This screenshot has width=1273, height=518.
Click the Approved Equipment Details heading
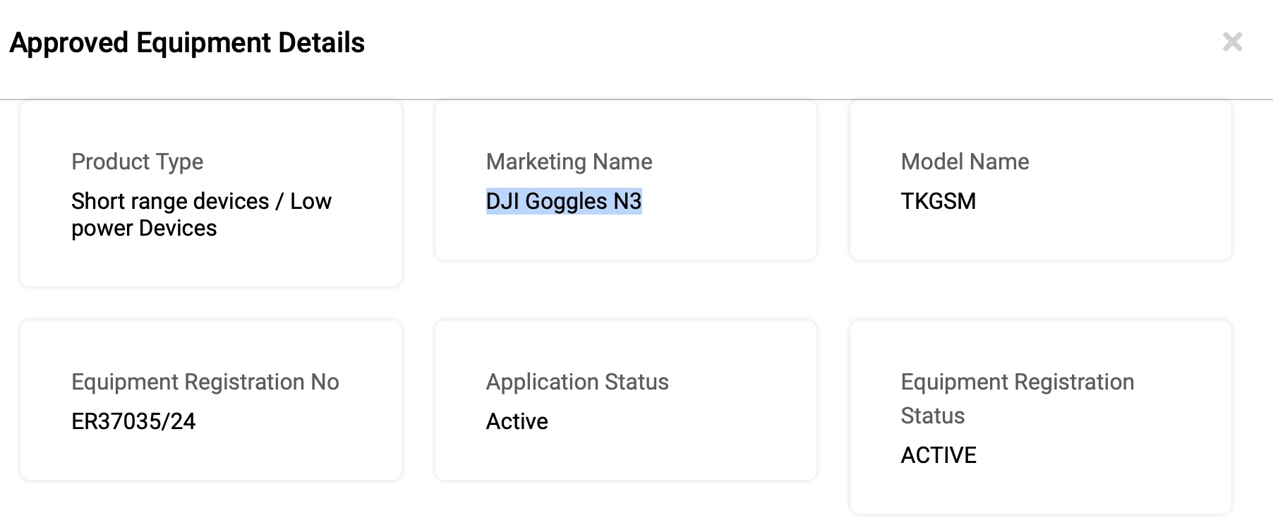(x=187, y=42)
